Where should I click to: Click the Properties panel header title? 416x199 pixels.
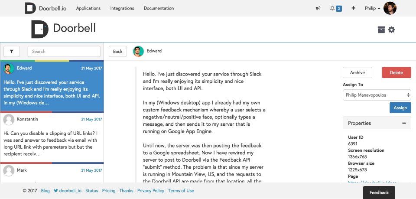360,123
